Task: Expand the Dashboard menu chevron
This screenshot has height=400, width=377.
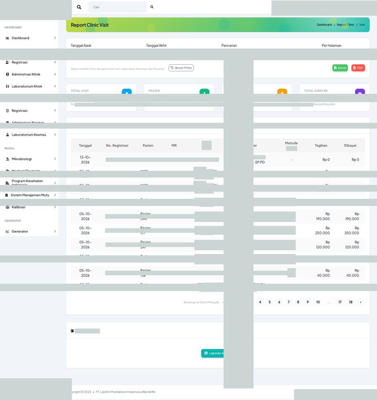Action: click(x=55, y=38)
